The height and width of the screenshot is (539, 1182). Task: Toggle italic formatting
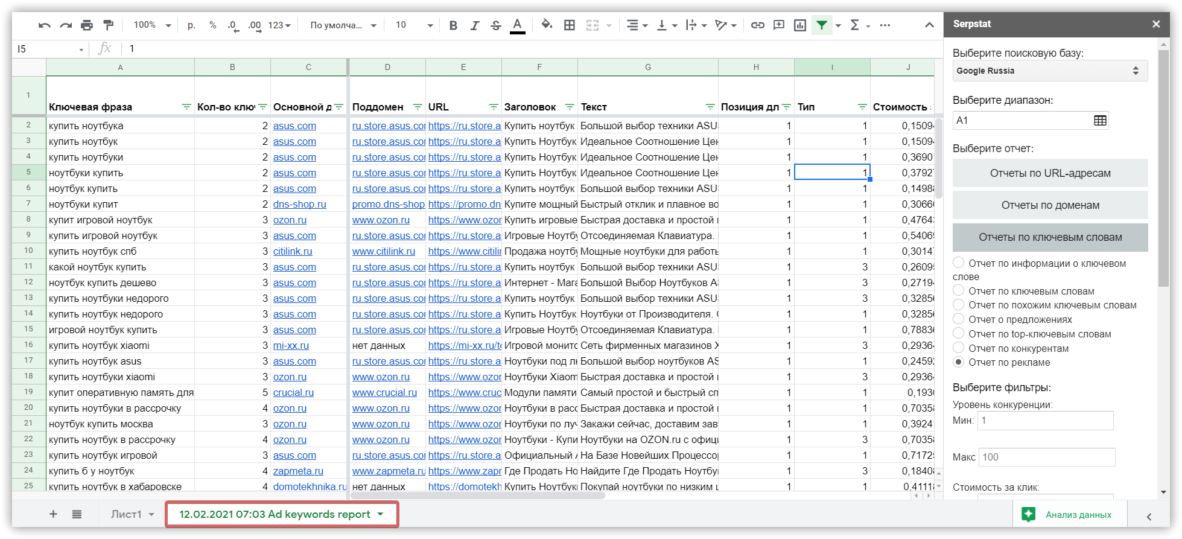[475, 25]
